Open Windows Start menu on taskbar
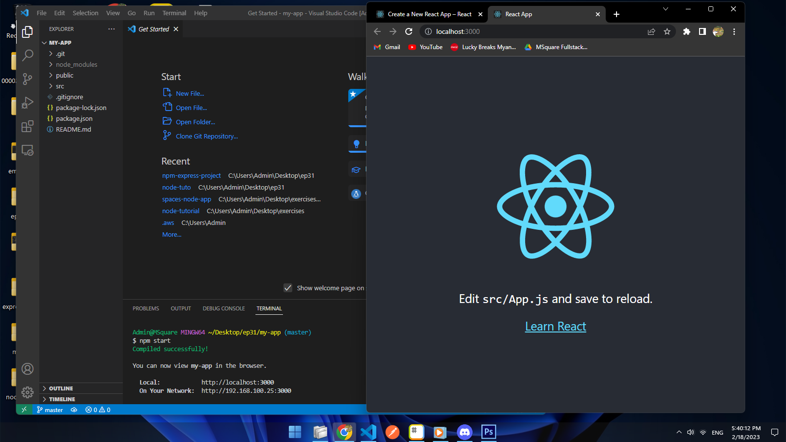Image resolution: width=786 pixels, height=442 pixels. (295, 432)
